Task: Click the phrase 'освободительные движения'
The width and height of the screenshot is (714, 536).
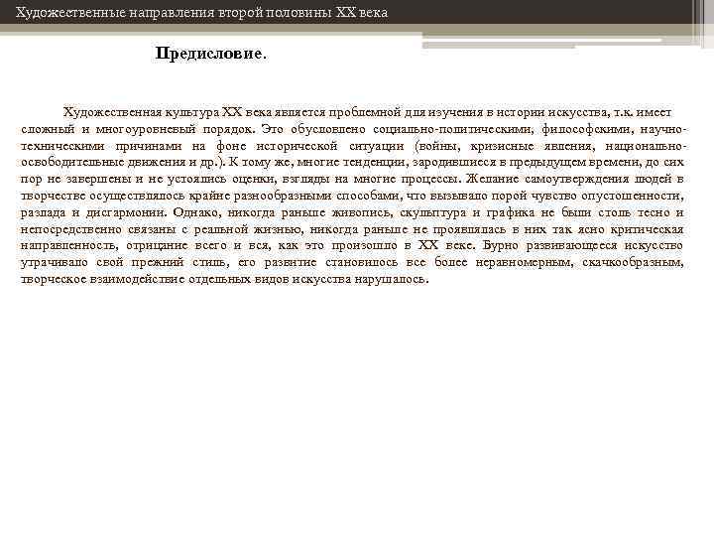Action: [102, 162]
